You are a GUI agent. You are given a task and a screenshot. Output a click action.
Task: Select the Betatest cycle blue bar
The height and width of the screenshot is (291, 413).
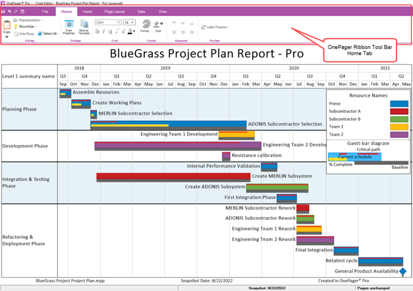[x=380, y=261]
